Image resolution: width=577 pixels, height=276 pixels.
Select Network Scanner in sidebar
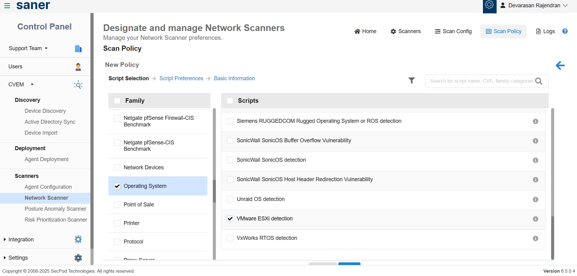coord(45,198)
